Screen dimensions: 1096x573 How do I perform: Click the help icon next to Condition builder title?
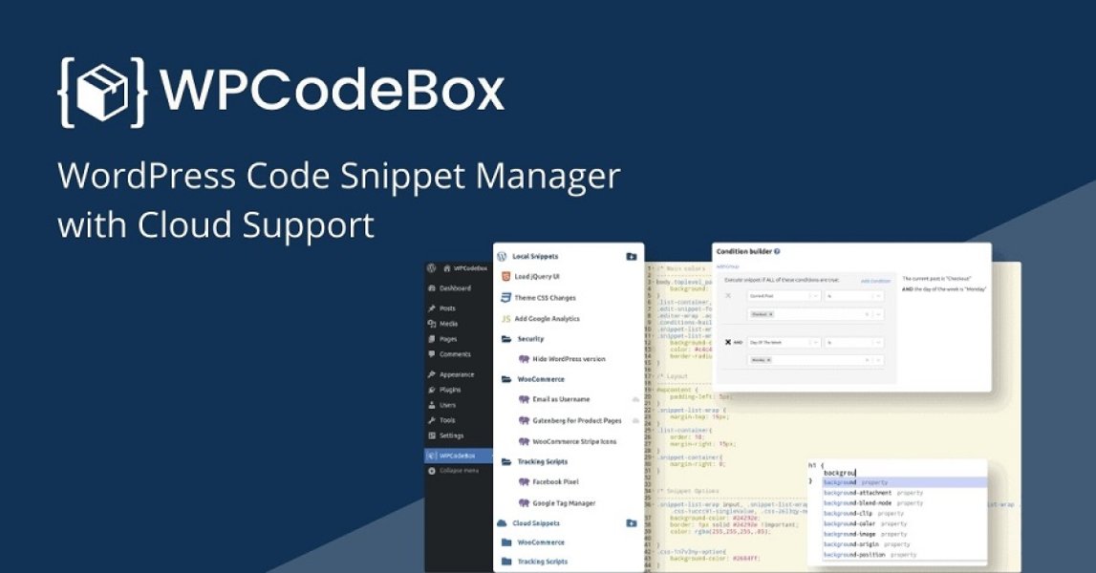point(776,252)
